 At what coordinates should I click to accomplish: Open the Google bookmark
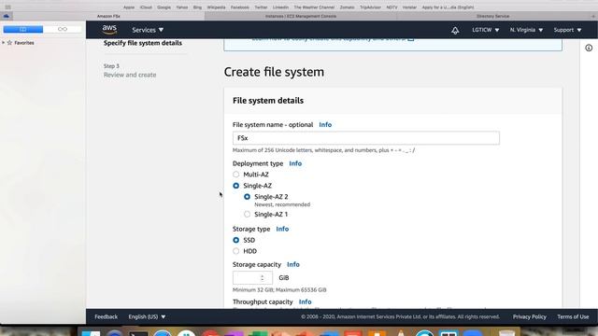164,7
